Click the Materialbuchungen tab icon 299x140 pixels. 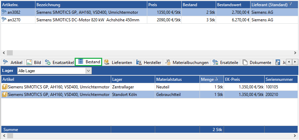[x=168, y=62]
